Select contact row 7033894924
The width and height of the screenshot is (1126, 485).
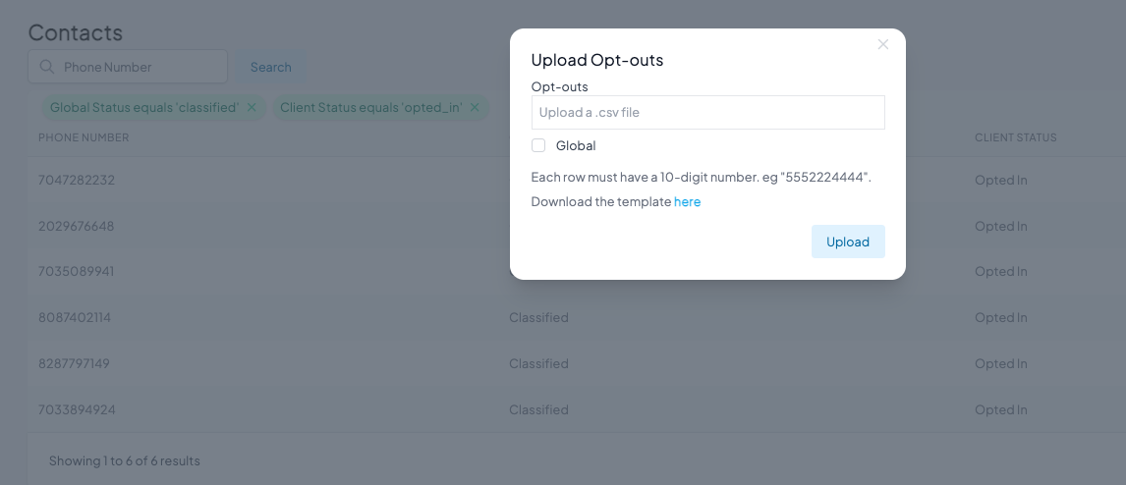[x=77, y=409]
